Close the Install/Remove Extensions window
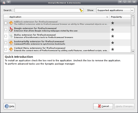The width and height of the screenshot is (138, 113). click(x=134, y=2)
